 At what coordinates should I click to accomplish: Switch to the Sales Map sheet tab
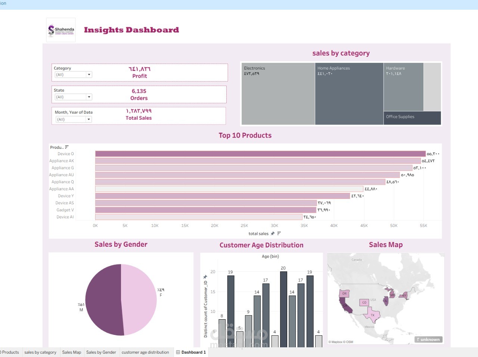(71, 352)
